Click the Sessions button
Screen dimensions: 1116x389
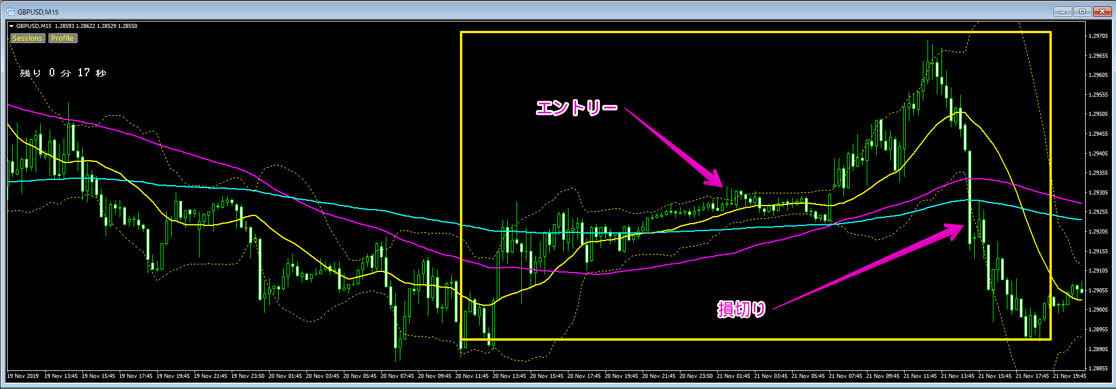click(x=27, y=38)
